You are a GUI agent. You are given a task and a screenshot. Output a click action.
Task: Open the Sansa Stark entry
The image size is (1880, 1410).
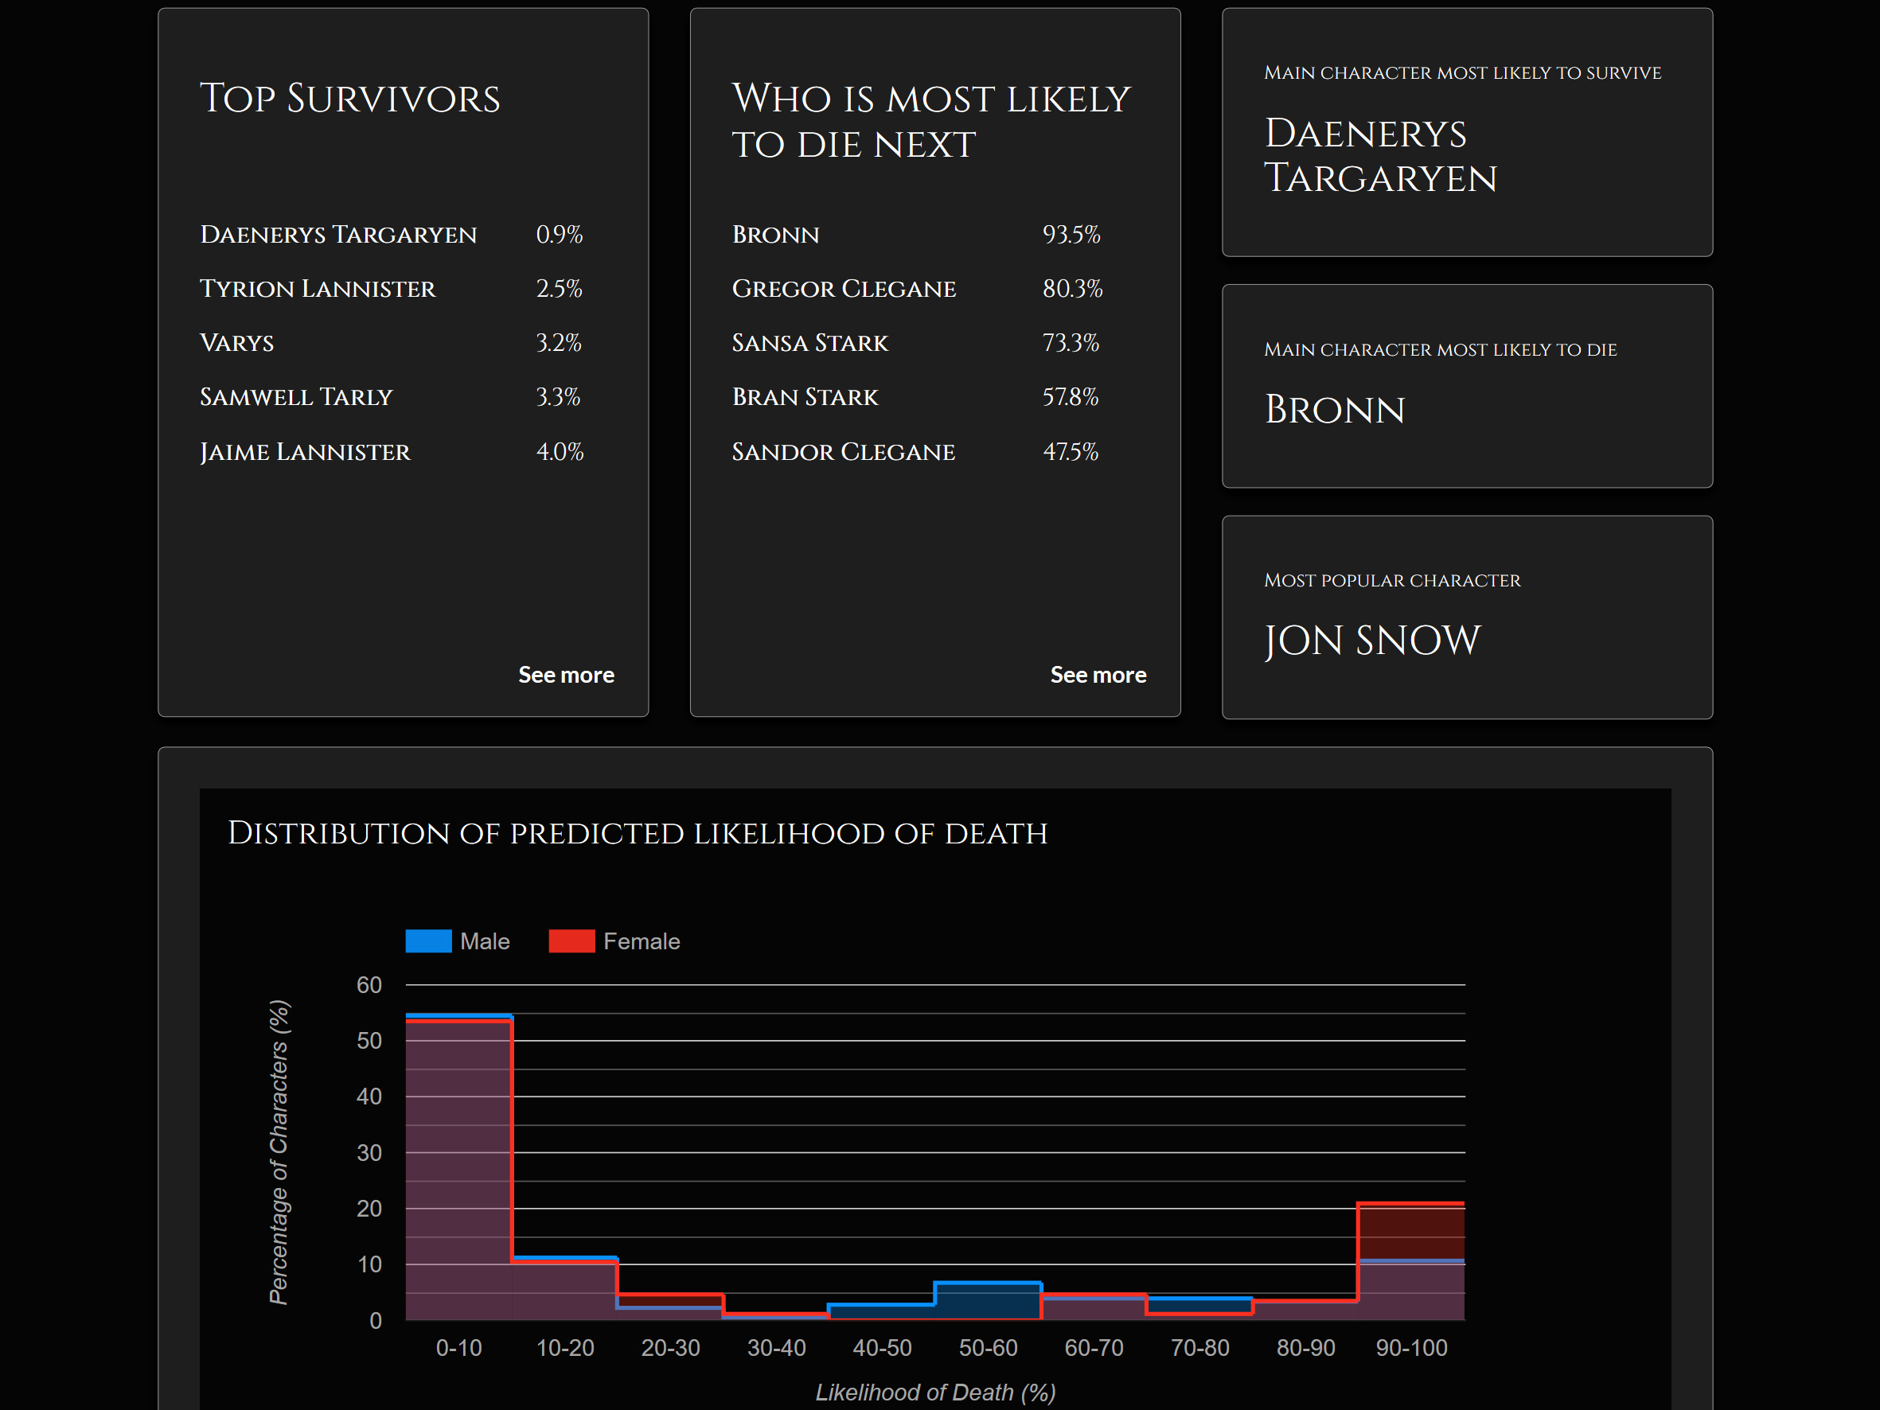pyautogui.click(x=809, y=344)
